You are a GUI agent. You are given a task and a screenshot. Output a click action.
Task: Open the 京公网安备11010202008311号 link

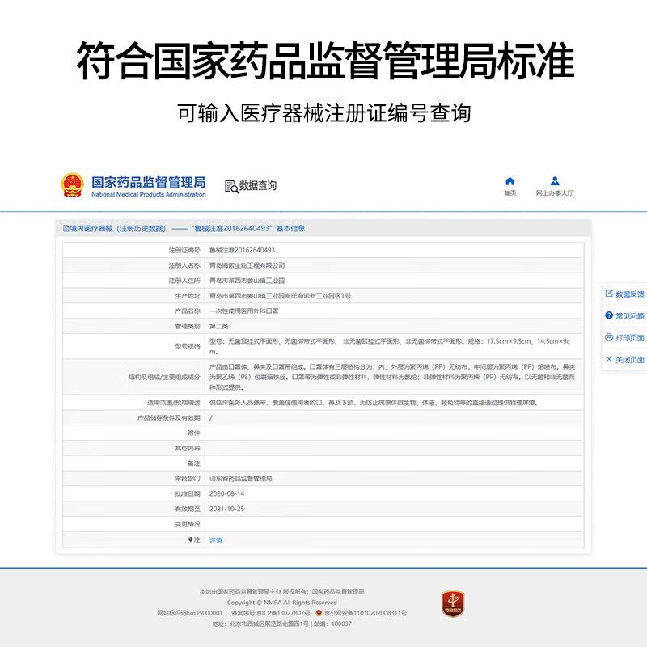364,614
